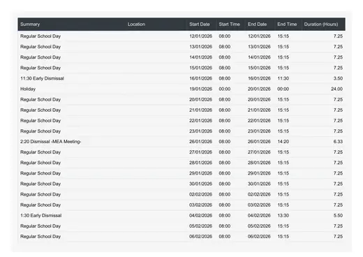Select the 2:20 Dismissal -MEA Meeting- cell
The width and height of the screenshot is (363, 257).
[x=50, y=142]
